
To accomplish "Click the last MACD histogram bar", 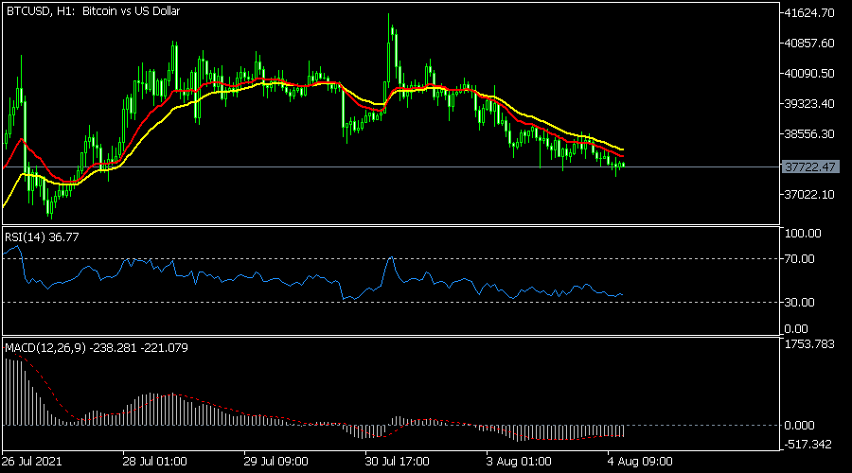I will pos(623,431).
